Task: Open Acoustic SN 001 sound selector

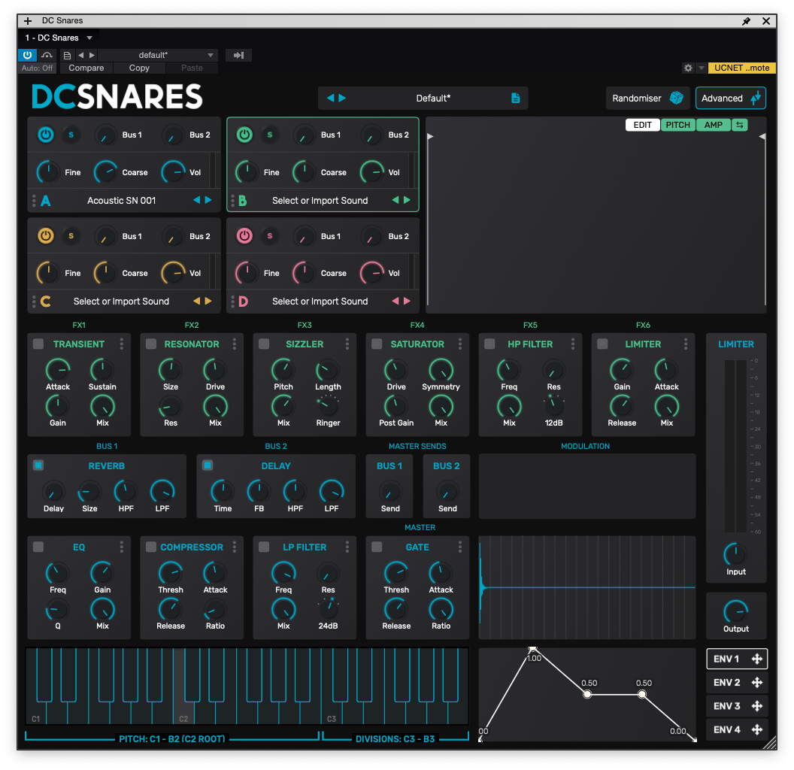Action: pyautogui.click(x=122, y=201)
